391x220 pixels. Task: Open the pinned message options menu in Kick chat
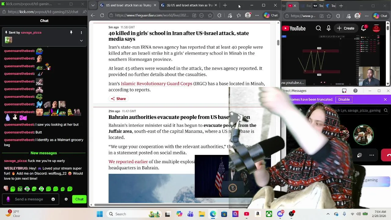pyautogui.click(x=81, y=32)
